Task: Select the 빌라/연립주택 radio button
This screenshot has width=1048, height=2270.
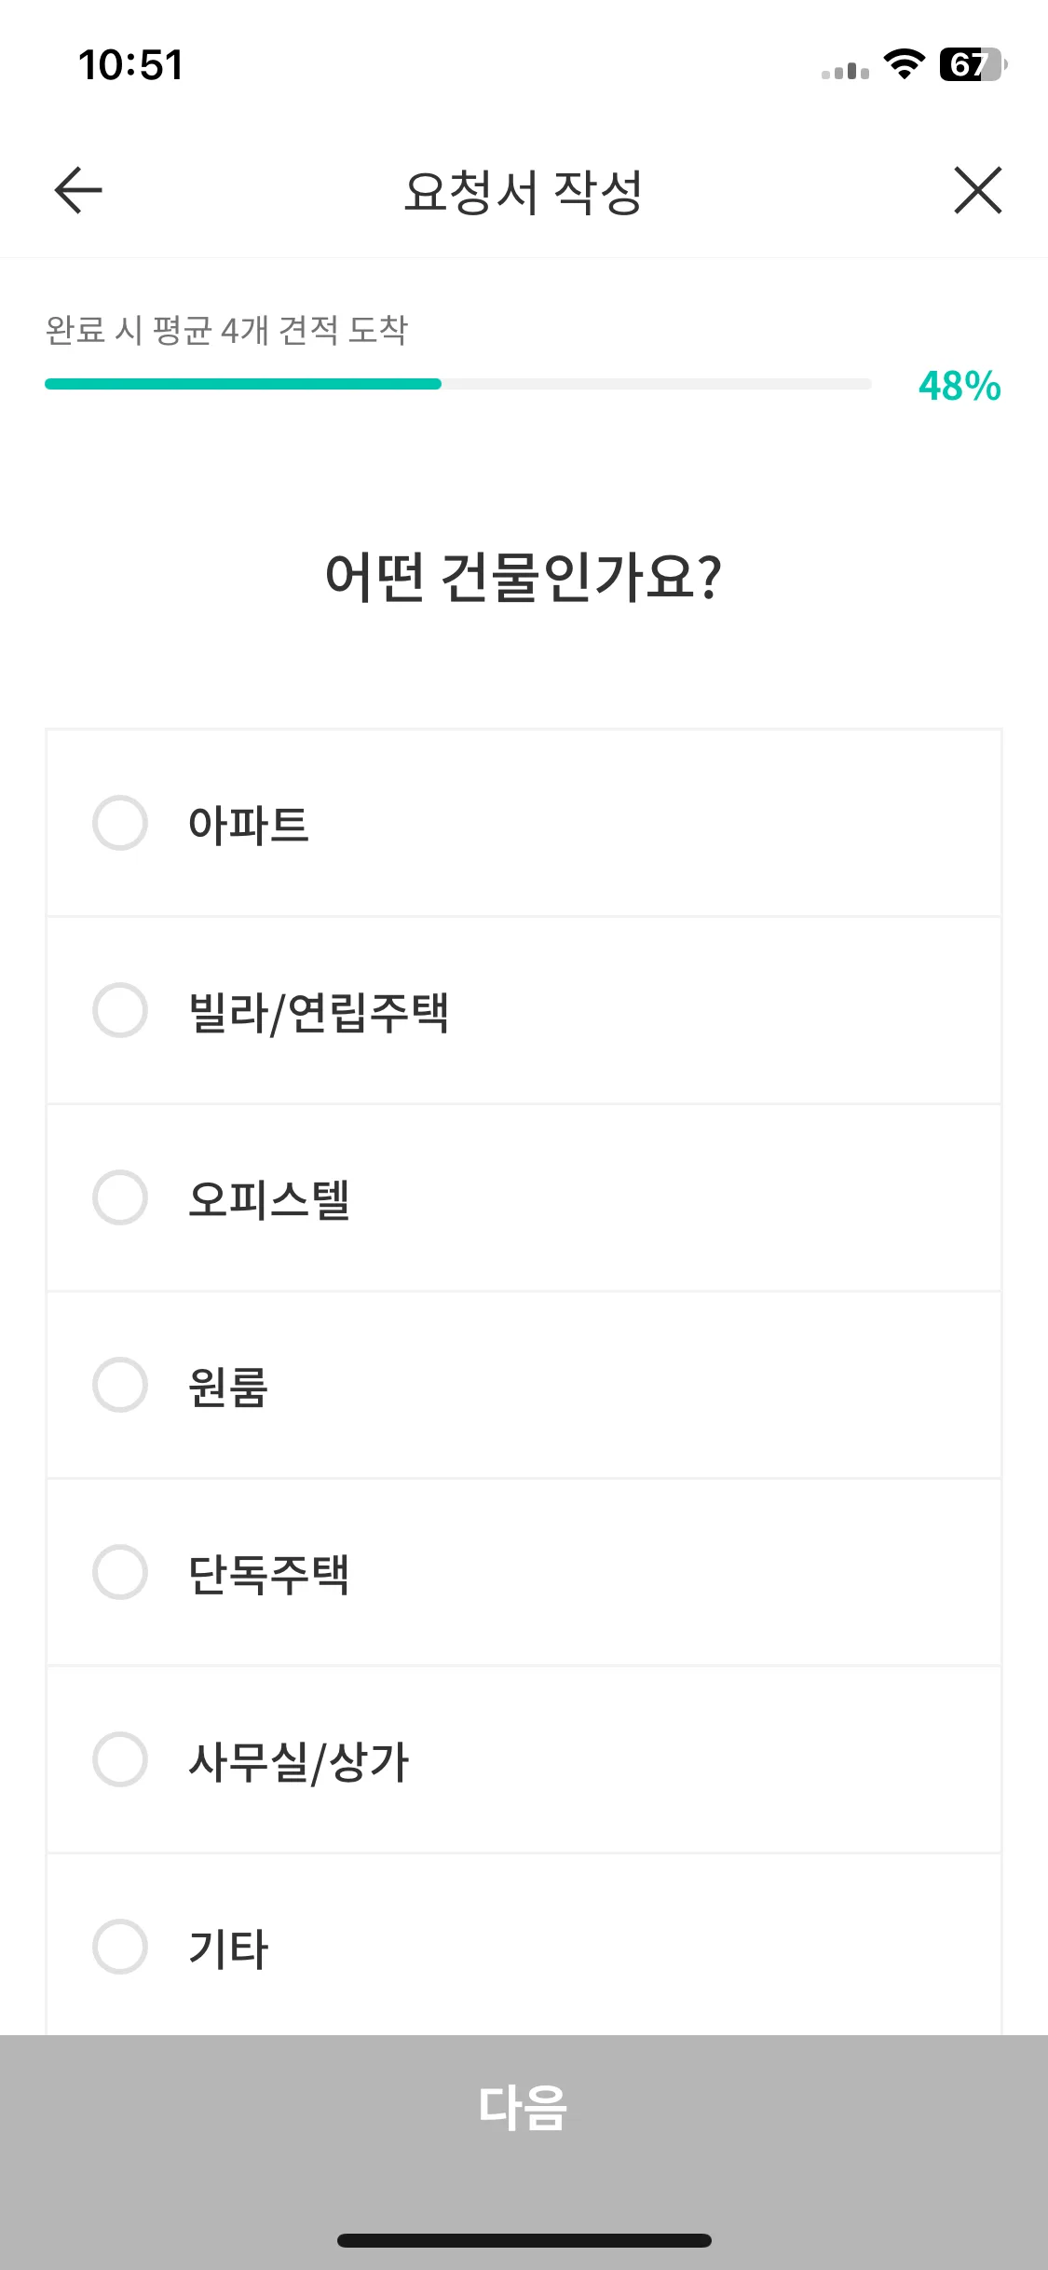Action: (x=120, y=1010)
